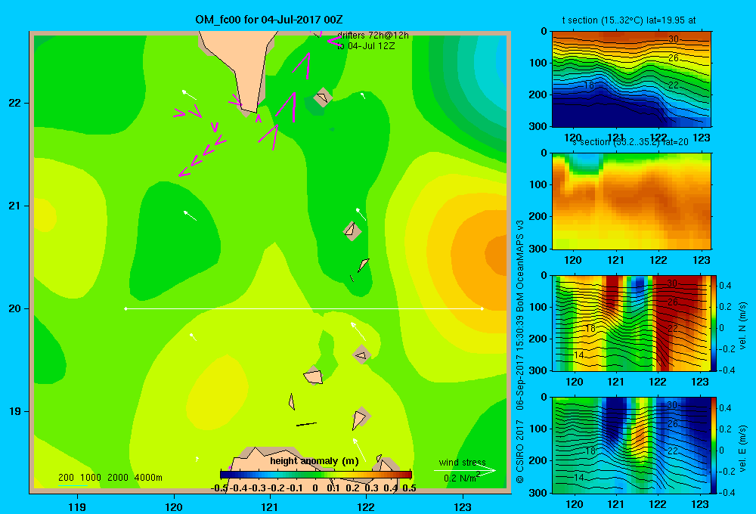Screen dimensions: 756x514
Task: Click the vel. E velocity color scale bar
Action: point(714,445)
